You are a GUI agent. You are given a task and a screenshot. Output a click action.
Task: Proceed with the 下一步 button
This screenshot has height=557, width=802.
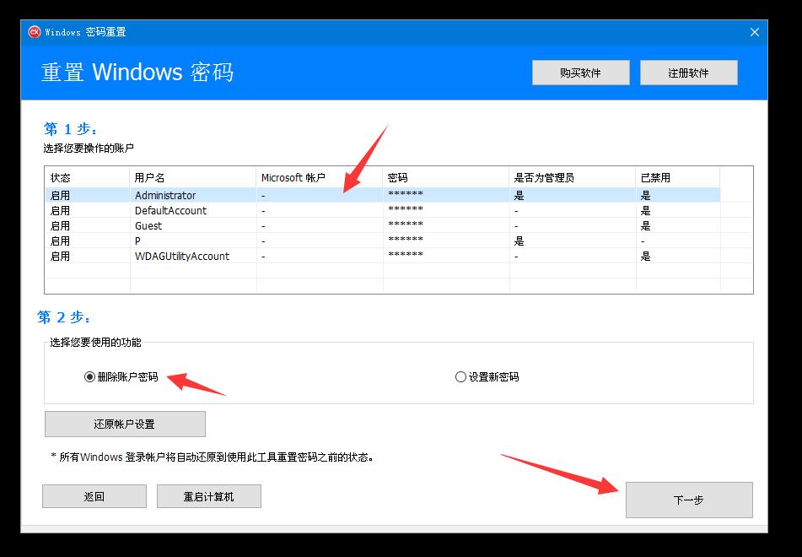pyautogui.click(x=689, y=500)
